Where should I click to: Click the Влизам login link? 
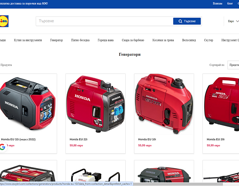pyautogui.click(x=217, y=3)
